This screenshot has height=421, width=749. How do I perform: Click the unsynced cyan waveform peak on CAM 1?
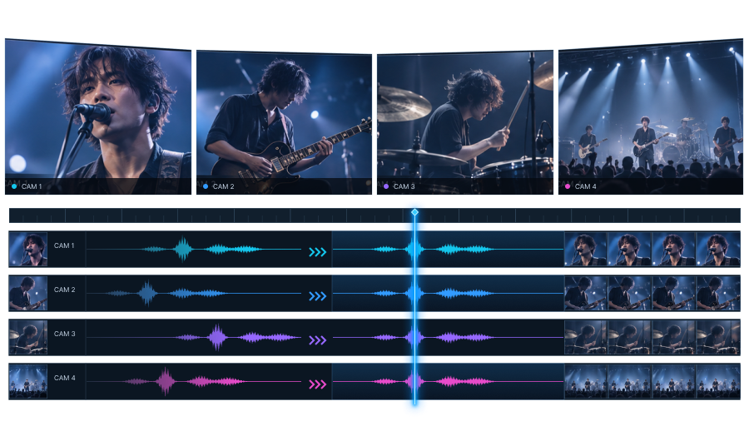click(182, 249)
